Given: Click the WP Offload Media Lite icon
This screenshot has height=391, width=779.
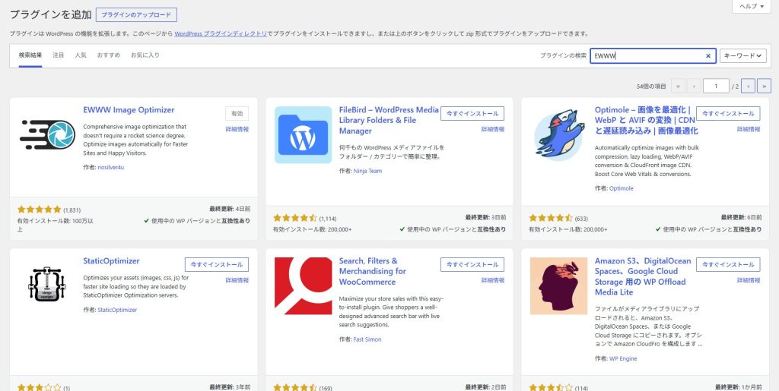Looking at the screenshot, I should (x=559, y=285).
